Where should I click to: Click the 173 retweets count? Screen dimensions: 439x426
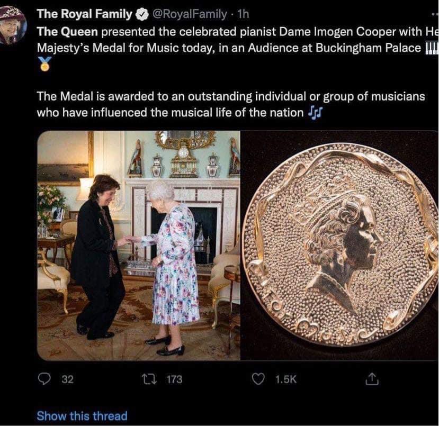(x=174, y=379)
